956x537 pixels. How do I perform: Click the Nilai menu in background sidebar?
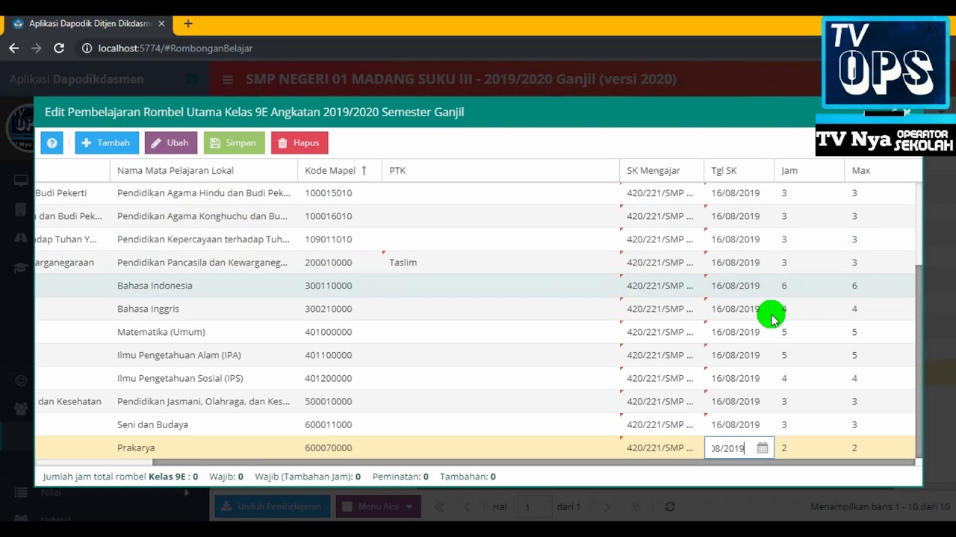point(52,492)
